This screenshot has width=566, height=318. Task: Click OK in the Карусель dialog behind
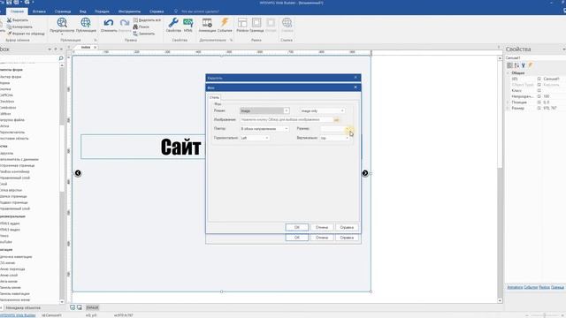297,238
